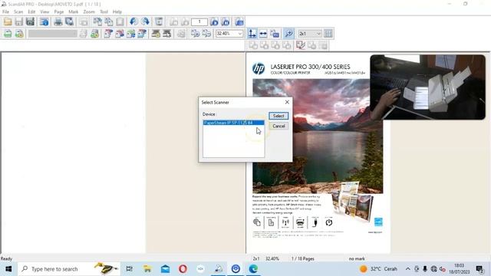The height and width of the screenshot is (276, 491).
Task: Click the dark scanner with gear icon
Action: point(156,34)
